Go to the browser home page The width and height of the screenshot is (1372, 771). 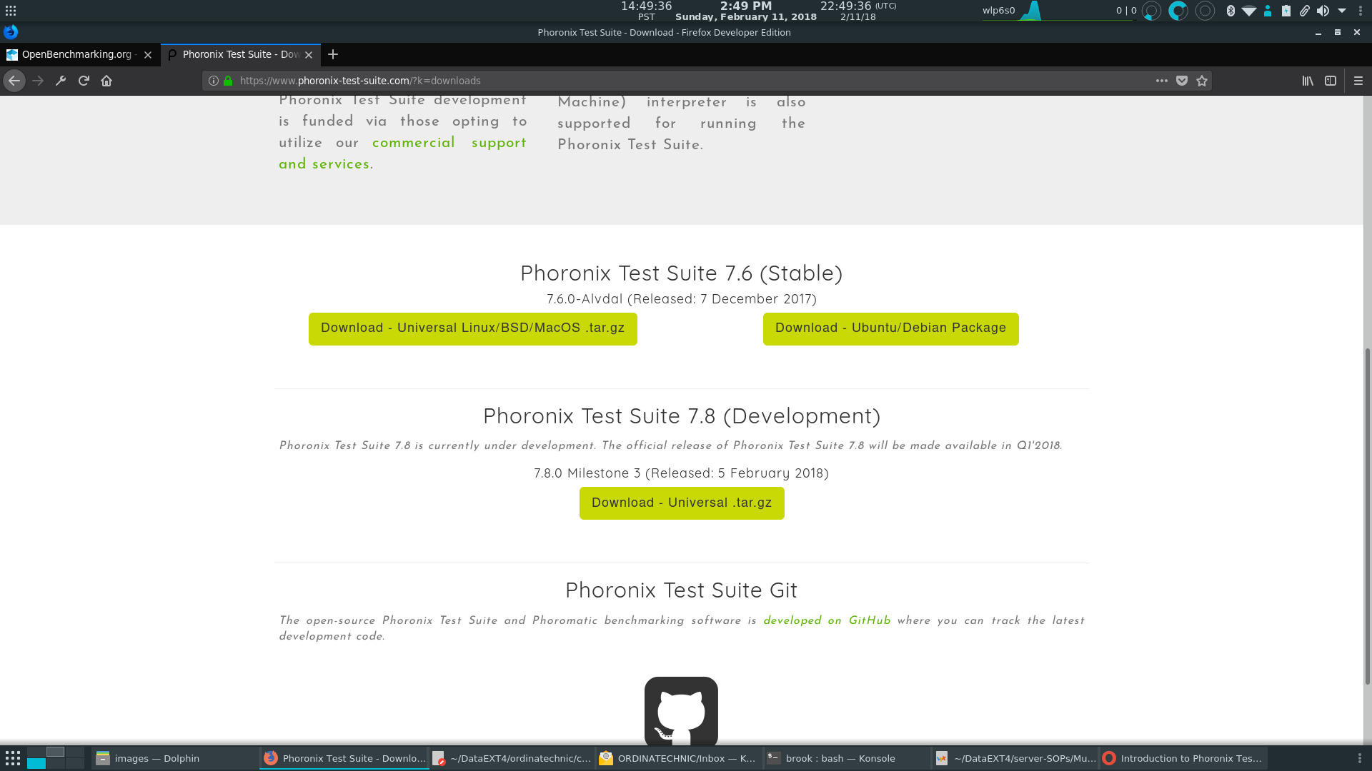[x=106, y=81]
